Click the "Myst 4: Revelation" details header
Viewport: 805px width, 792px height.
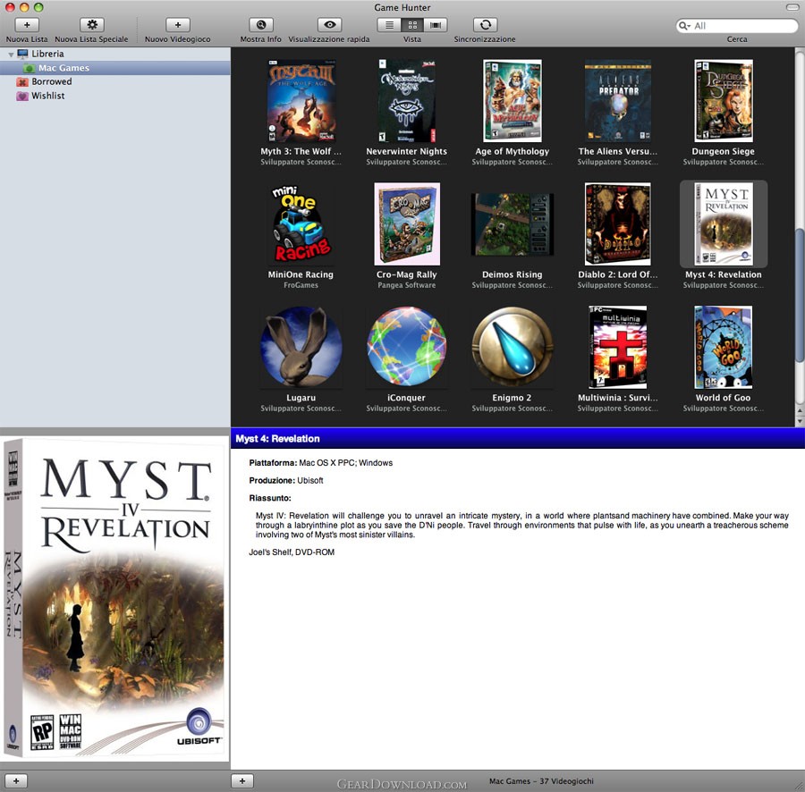coord(278,439)
